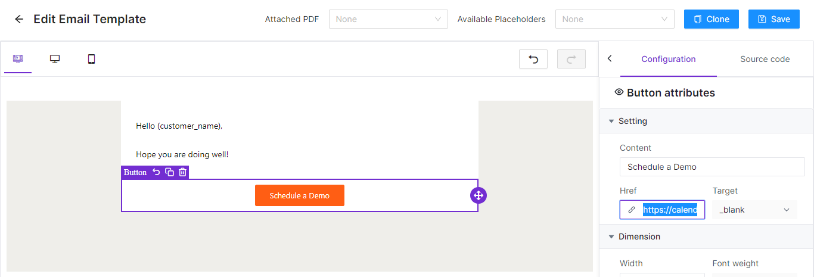Click the select-parent arrow on the Button tag
The width and height of the screenshot is (814, 277).
pos(156,172)
